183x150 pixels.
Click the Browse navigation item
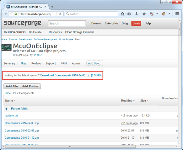[96, 23]
